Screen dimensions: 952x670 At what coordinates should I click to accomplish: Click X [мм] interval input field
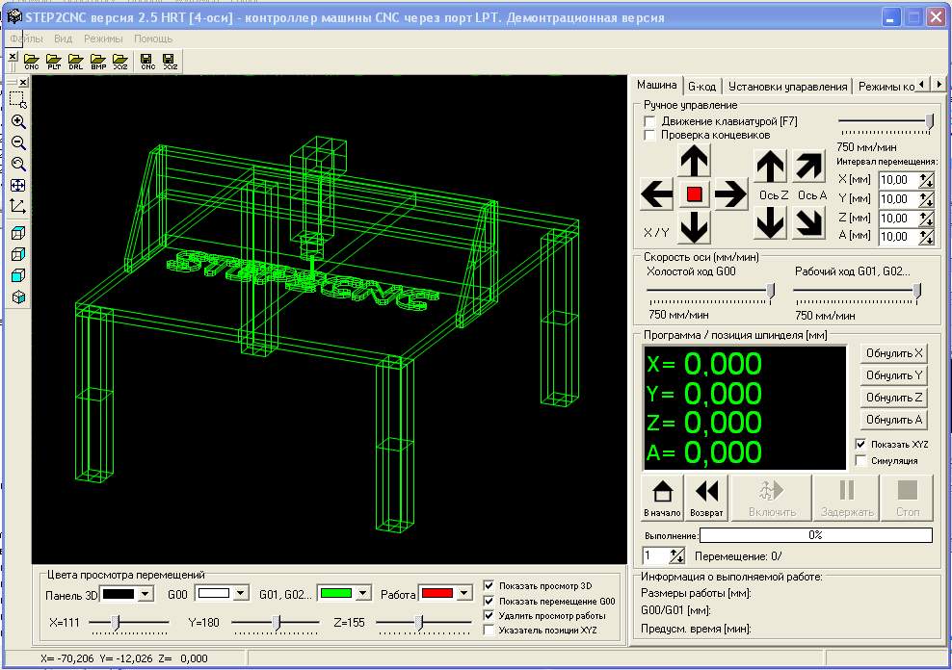tap(897, 180)
